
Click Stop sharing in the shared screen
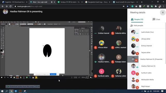(x=53, y=74)
